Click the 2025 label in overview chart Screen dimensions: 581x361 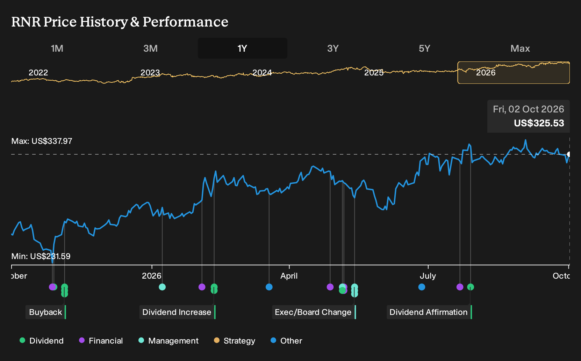click(374, 73)
